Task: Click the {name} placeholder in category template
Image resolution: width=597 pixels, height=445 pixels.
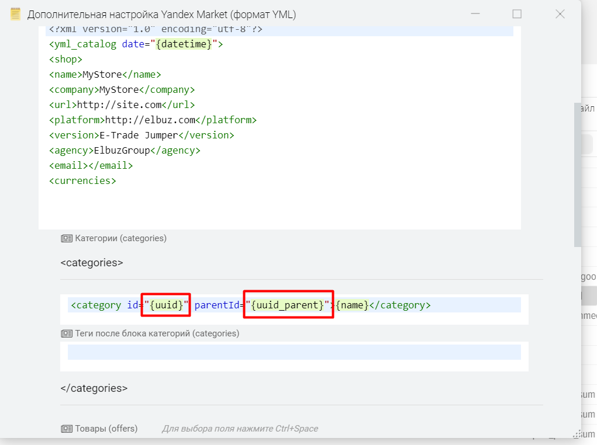Action: tap(352, 305)
